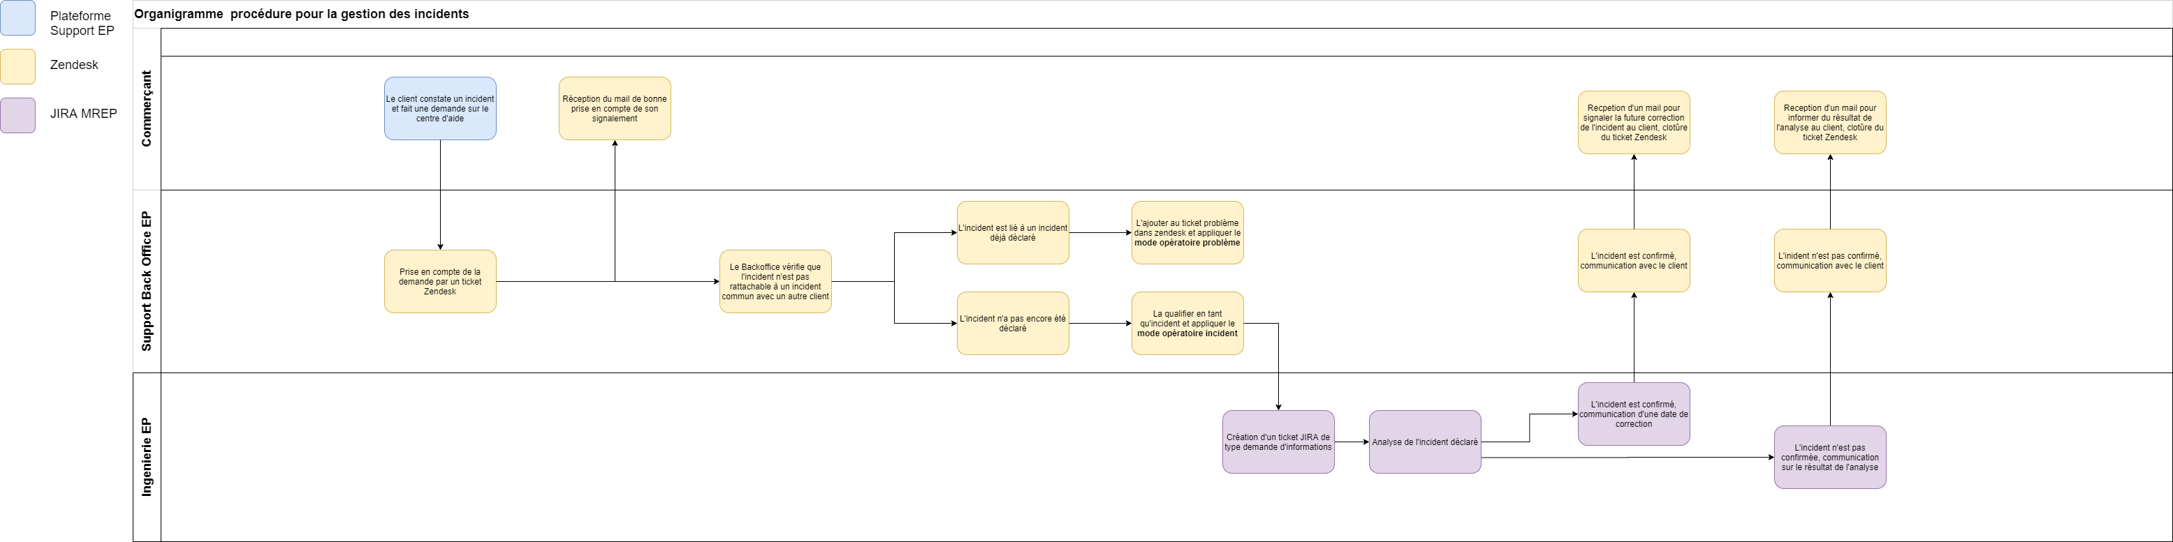Select the diagram title about gestion des incidents
This screenshot has width=2173, height=542.
click(301, 15)
